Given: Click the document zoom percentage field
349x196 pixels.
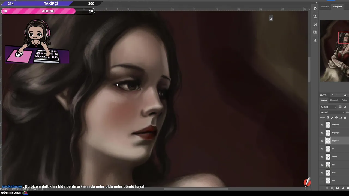Looking at the screenshot, I should coord(4,189).
